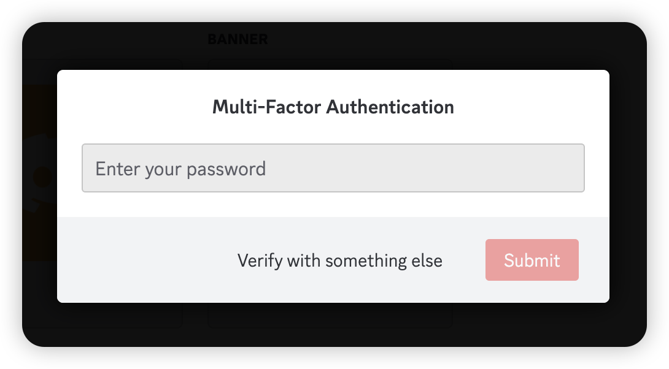The image size is (669, 369).
Task: Click "Verify with something else" link
Action: point(339,261)
